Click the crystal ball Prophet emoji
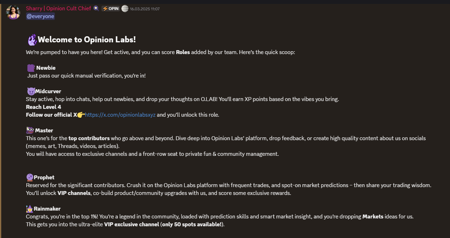The height and width of the screenshot is (238, 450). pyautogui.click(x=30, y=178)
